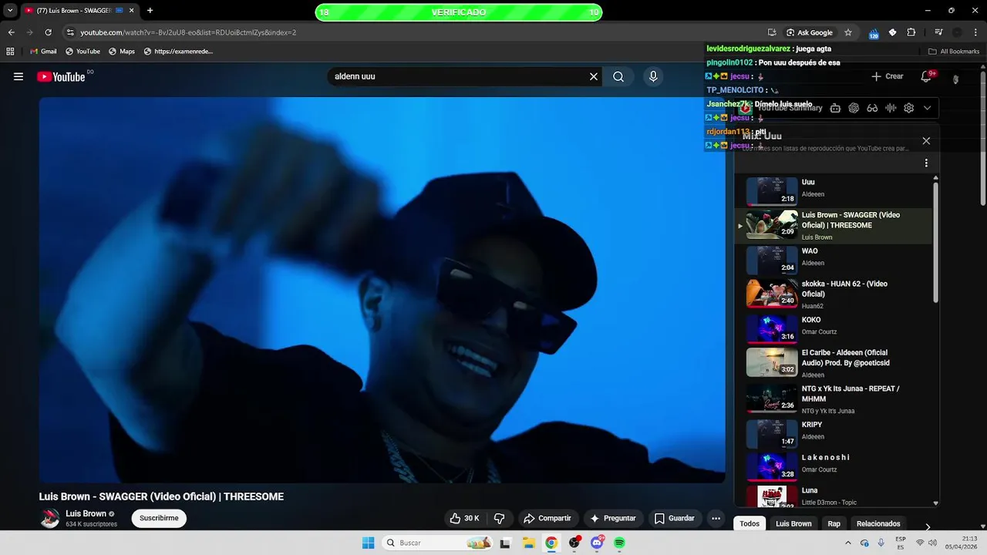Start voice search with the microphone
This screenshot has height=555, width=987.
click(653, 76)
